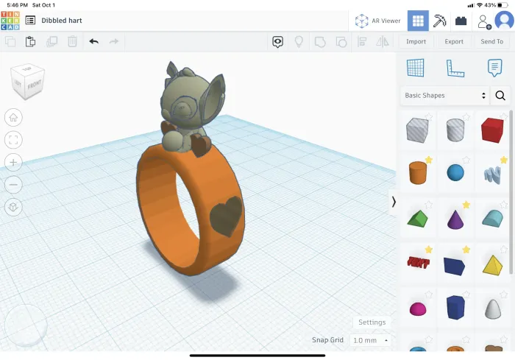515x360 pixels.
Task: Undo the last action
Action: coord(94,41)
